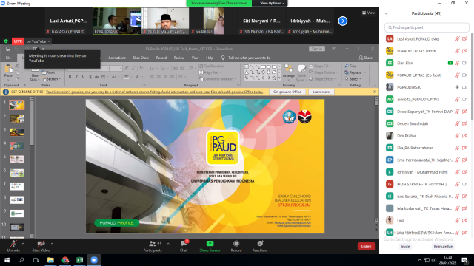474x266 pixels.
Task: Select slide 2 thumbnail
Action: point(17,118)
